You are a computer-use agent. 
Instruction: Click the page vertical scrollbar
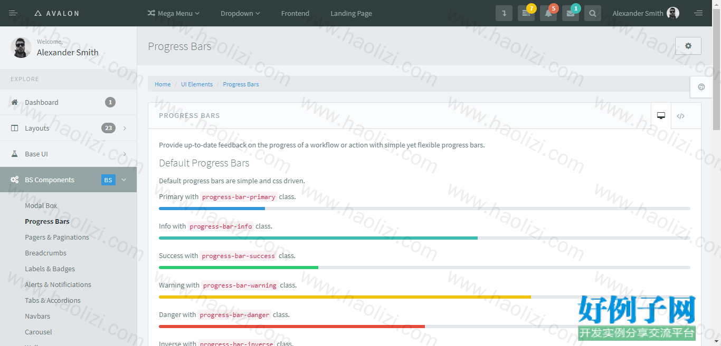(x=716, y=68)
